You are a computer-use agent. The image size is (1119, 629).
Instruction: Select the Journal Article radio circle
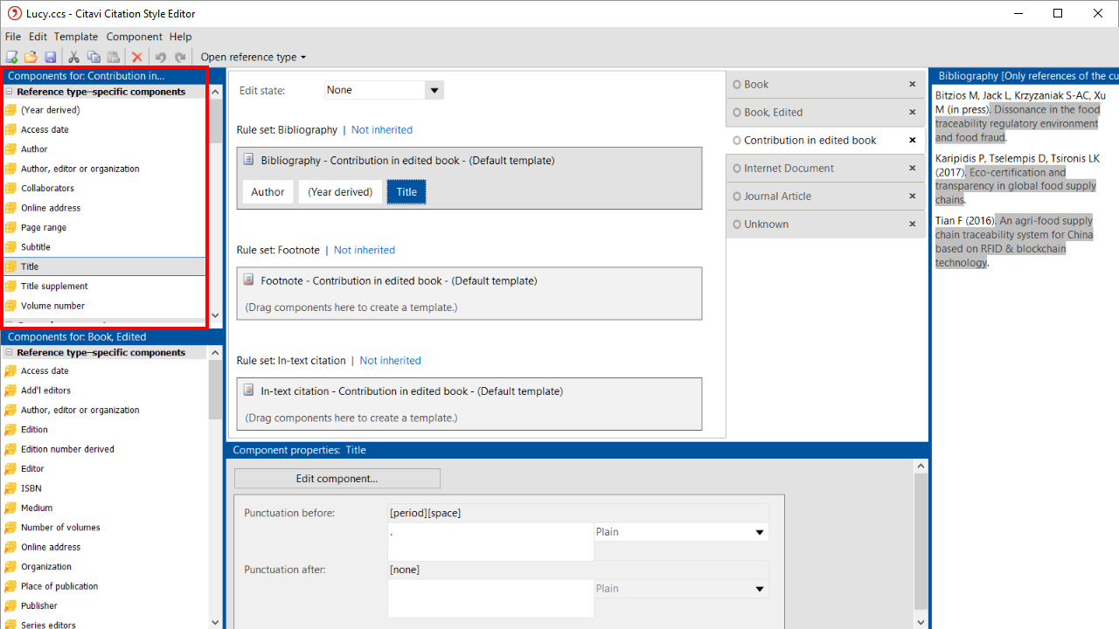tap(737, 197)
